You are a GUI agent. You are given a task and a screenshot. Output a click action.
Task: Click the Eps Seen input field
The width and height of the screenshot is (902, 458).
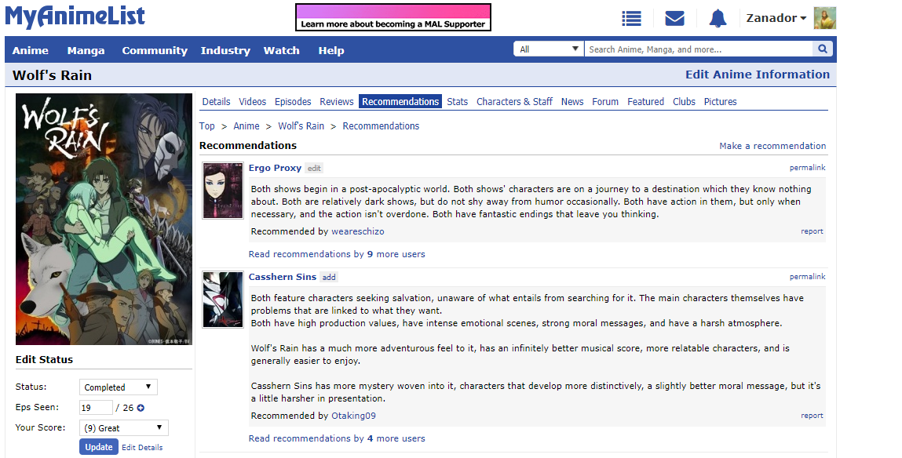[96, 408]
